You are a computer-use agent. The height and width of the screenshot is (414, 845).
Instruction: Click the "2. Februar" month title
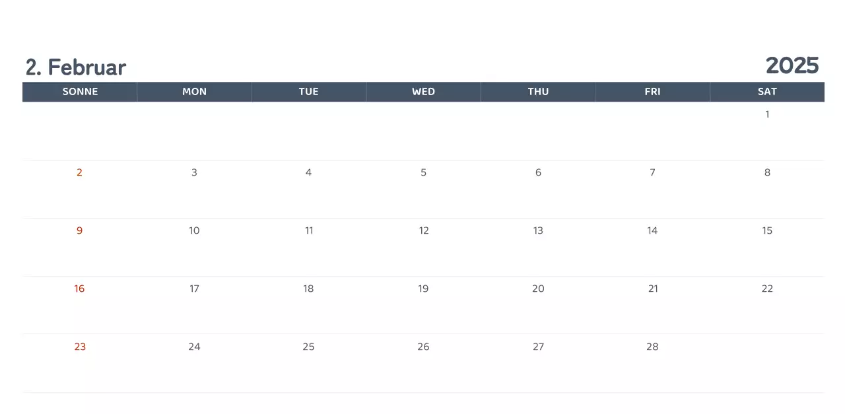pos(76,67)
